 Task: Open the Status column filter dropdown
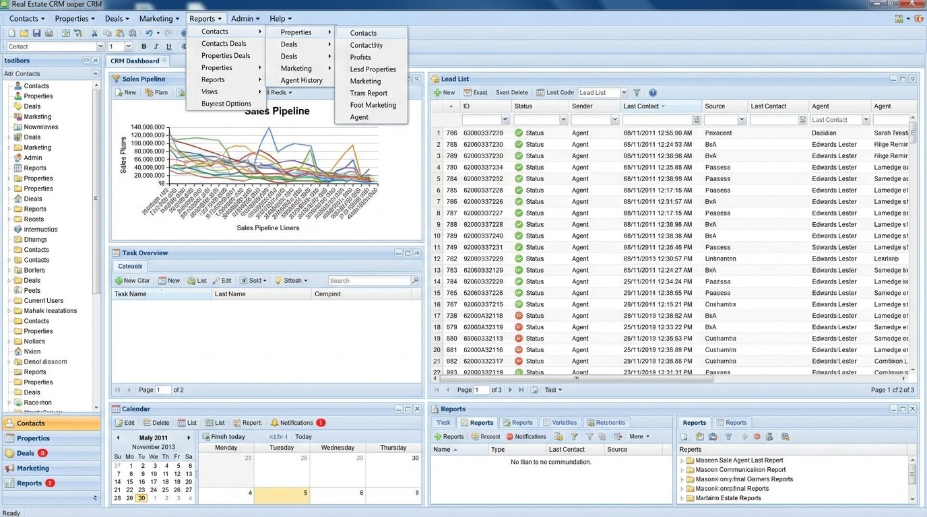pyautogui.click(x=563, y=120)
